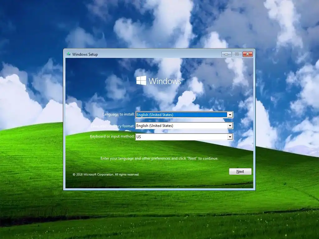
Task: Click the Next button
Action: (x=240, y=171)
